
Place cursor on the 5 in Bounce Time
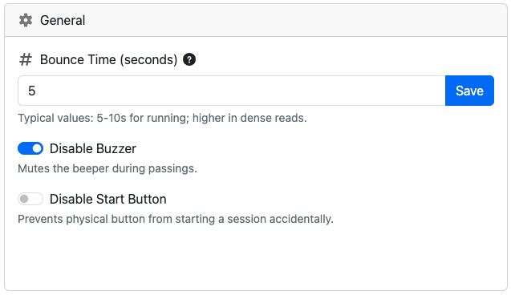[31, 91]
